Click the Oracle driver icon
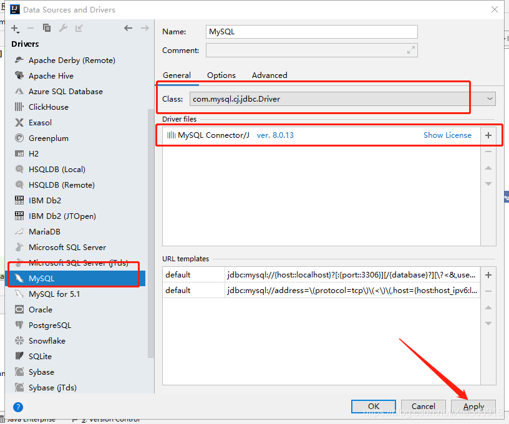Viewport: 509px width, 424px height. coord(19,309)
